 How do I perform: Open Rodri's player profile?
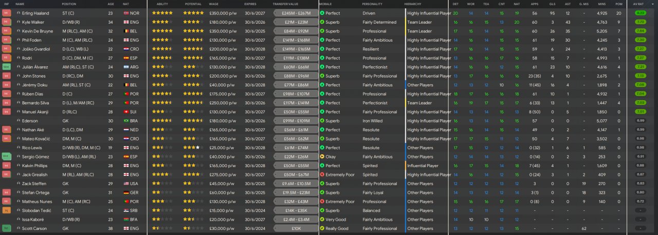click(27, 58)
